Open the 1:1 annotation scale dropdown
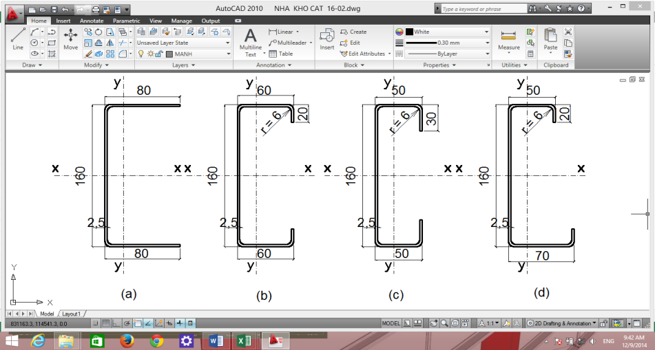The height and width of the screenshot is (350, 655). click(x=489, y=323)
